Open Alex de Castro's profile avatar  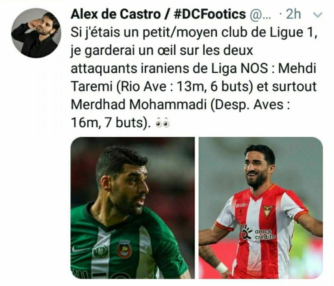click(36, 33)
